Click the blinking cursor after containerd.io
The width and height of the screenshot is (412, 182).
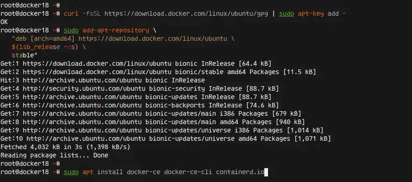(266, 172)
